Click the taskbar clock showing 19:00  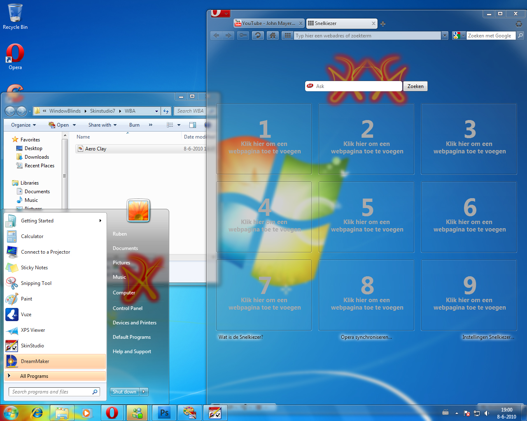click(506, 413)
